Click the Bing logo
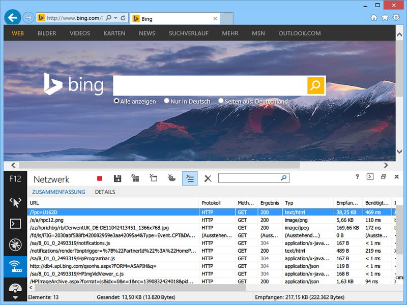The width and height of the screenshot is (407, 305). [x=74, y=84]
